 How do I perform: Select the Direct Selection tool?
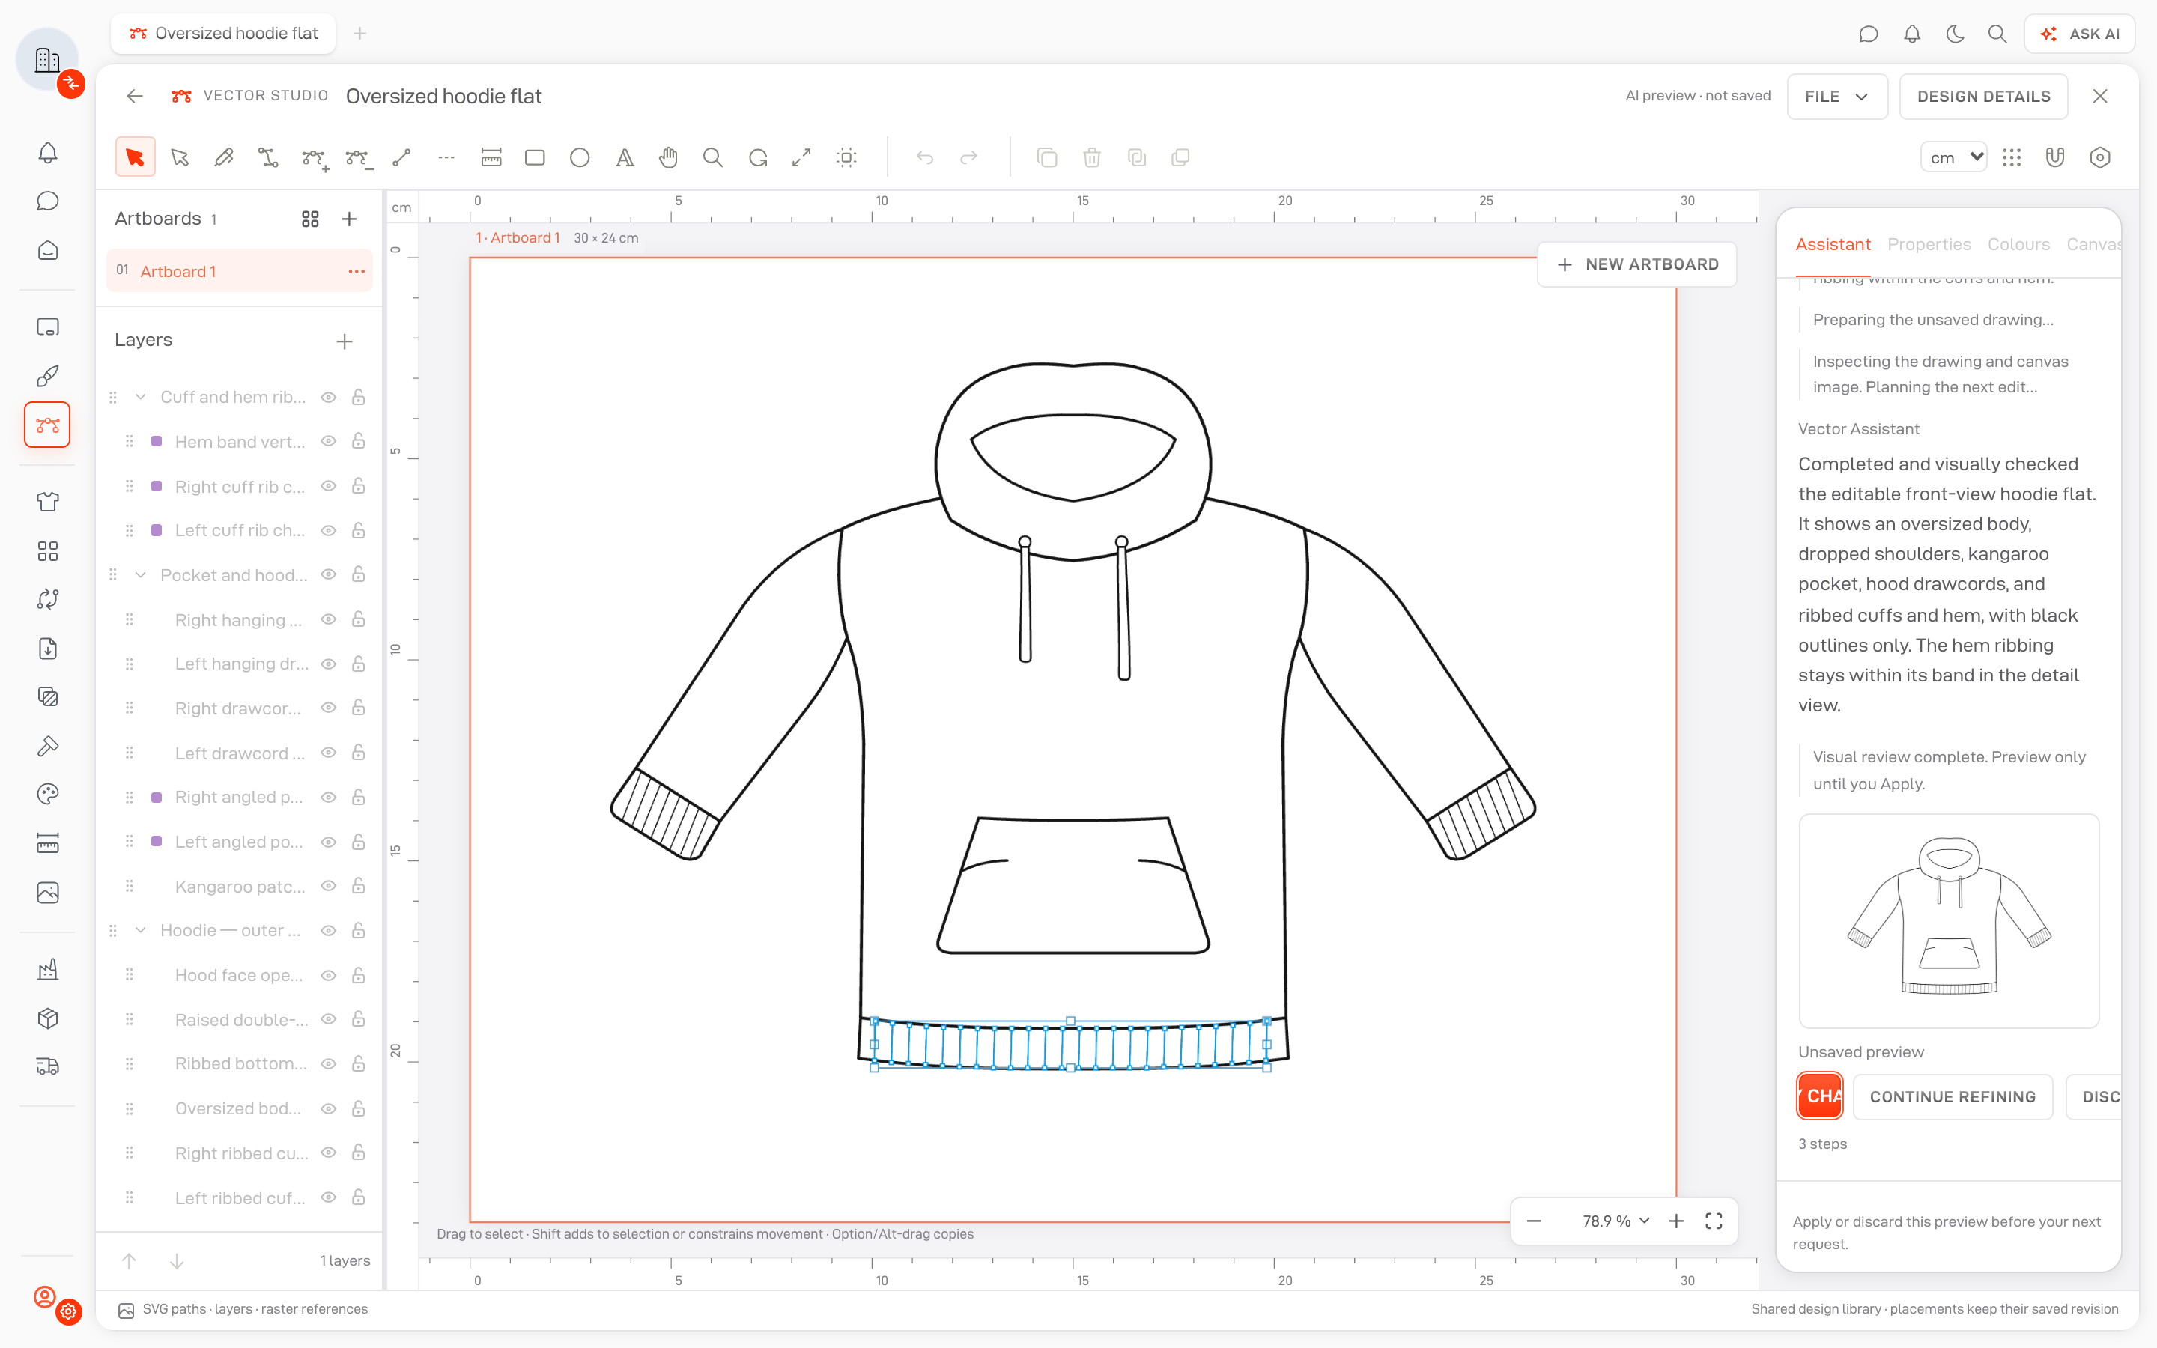click(180, 158)
